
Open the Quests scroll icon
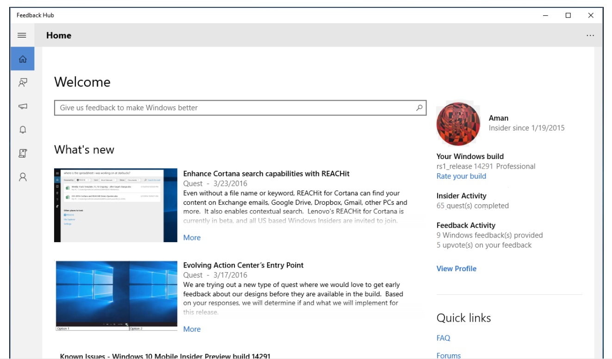point(22,153)
